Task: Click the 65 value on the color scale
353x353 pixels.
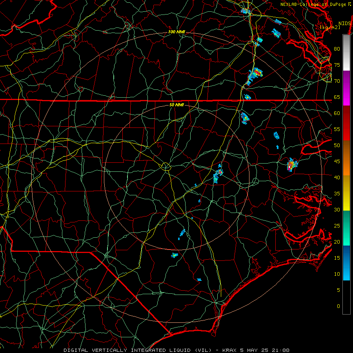Action: pos(337,97)
